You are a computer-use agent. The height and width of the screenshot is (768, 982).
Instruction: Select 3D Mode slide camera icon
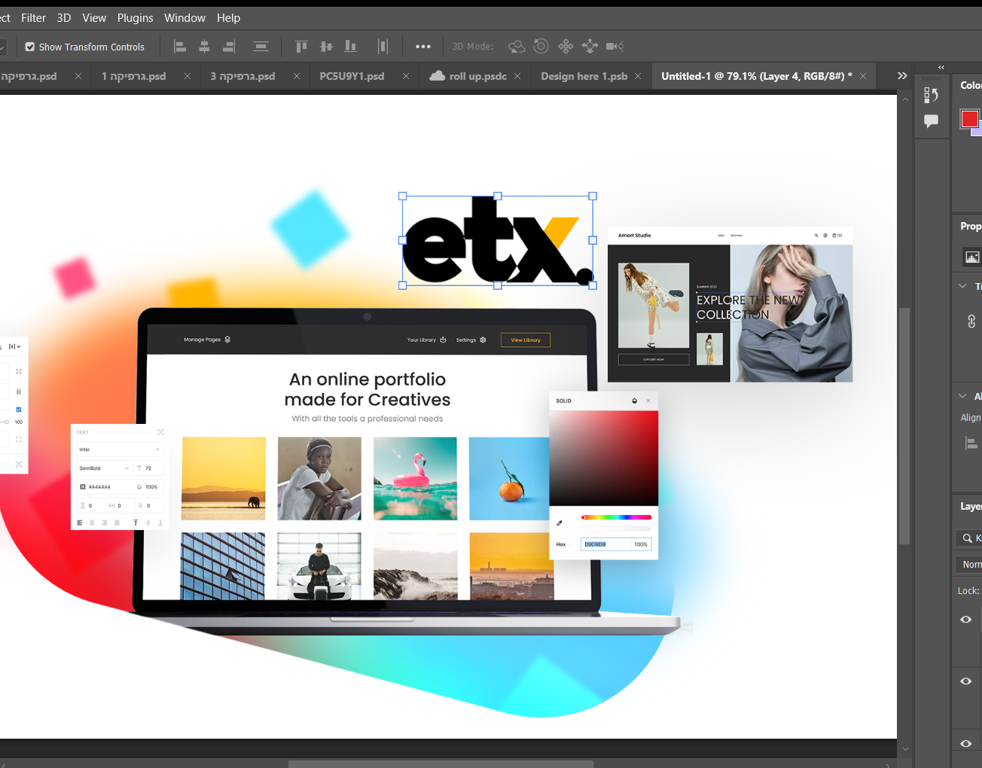590,47
